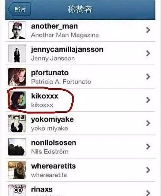Screen dimensions: 161x196
Task: Select the another_man username
Action: point(55,26)
